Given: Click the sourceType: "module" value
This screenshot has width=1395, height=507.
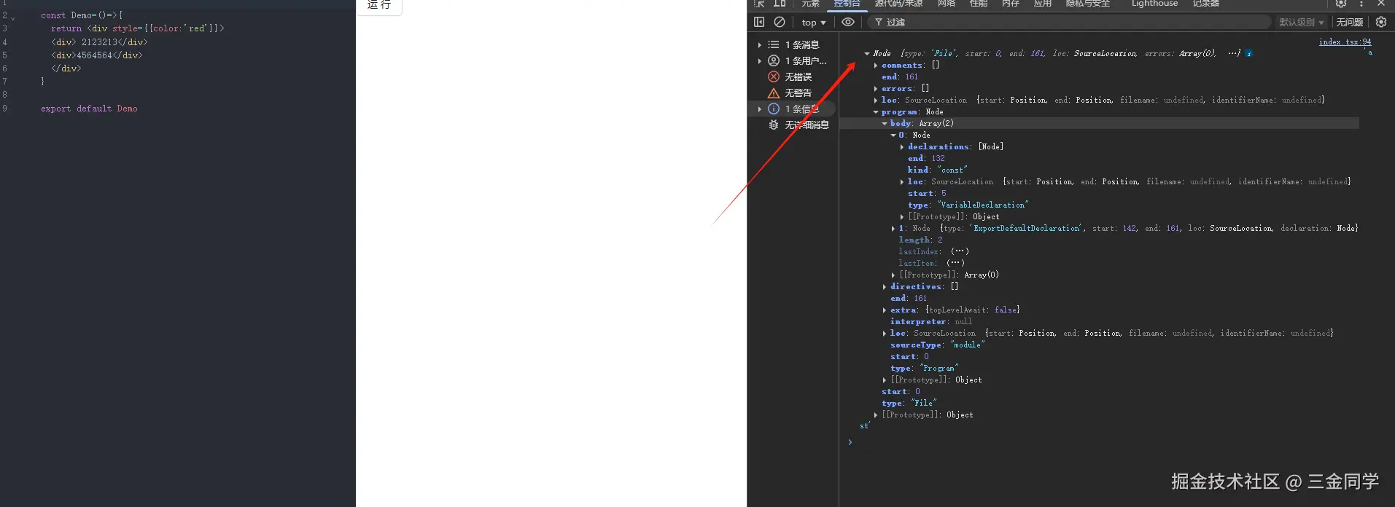Looking at the screenshot, I should [967, 345].
